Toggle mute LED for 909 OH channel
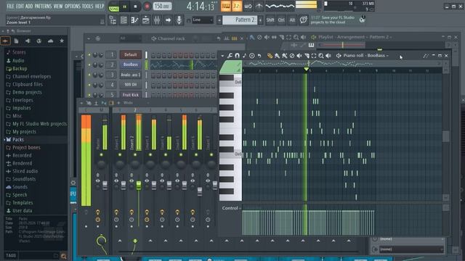The width and height of the screenshot is (465, 261). [x=89, y=85]
